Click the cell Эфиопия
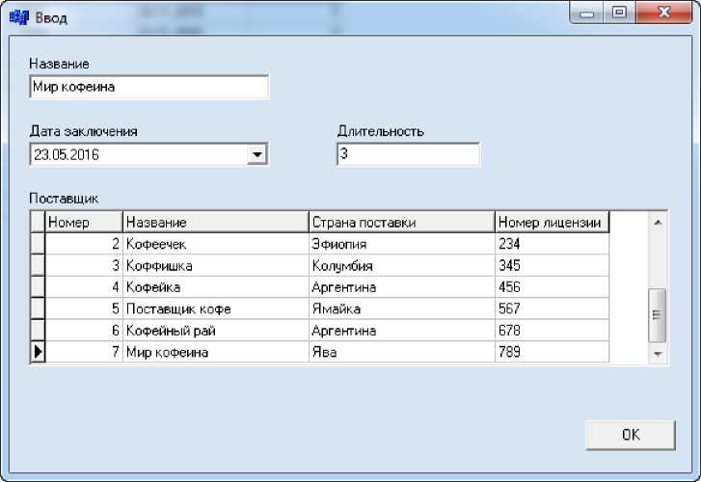The height and width of the screenshot is (482, 701). [x=401, y=244]
